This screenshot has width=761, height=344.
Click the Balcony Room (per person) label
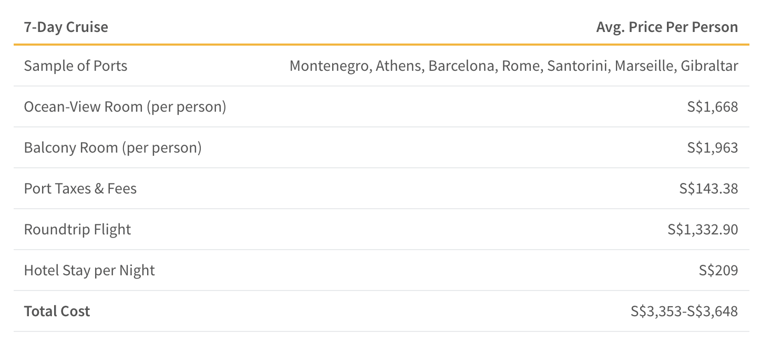113,148
